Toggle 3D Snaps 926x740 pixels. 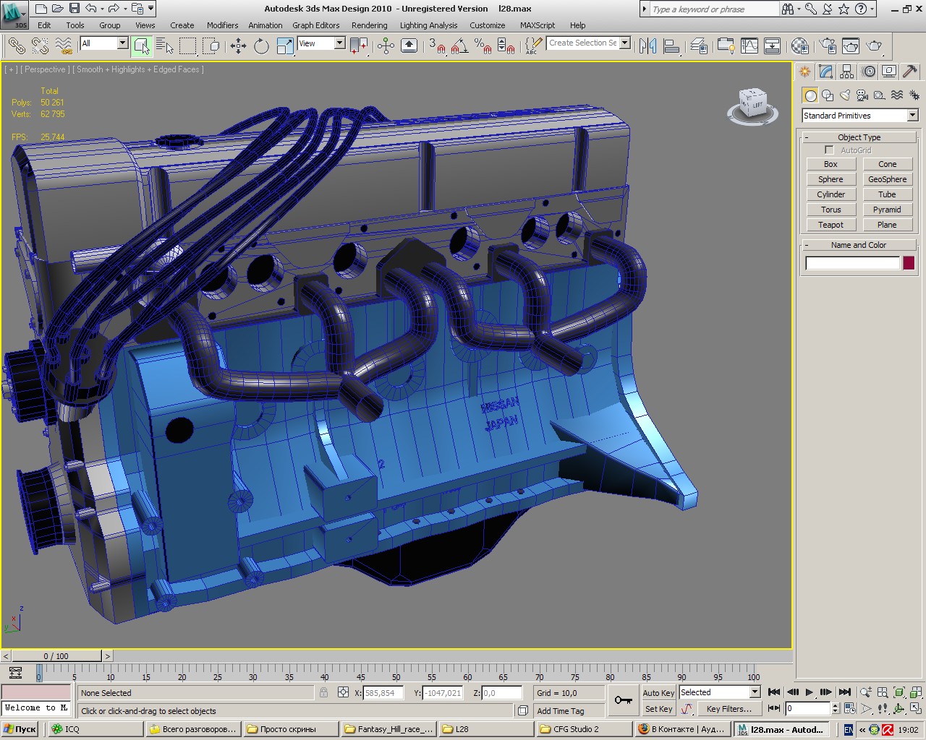pos(436,46)
